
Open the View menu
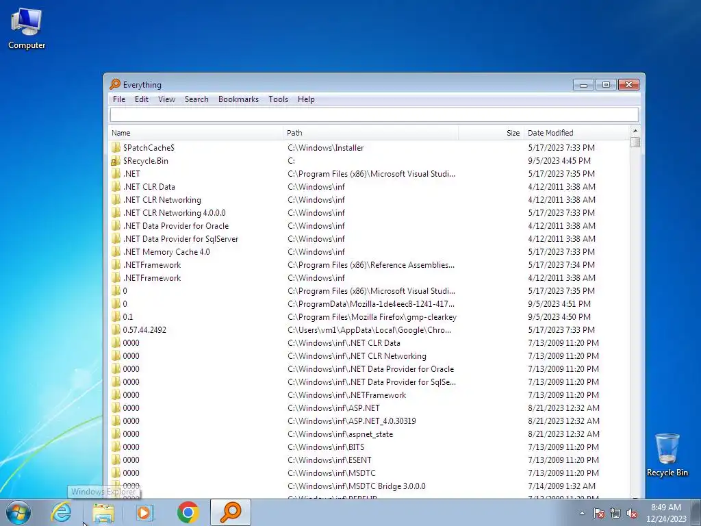167,99
